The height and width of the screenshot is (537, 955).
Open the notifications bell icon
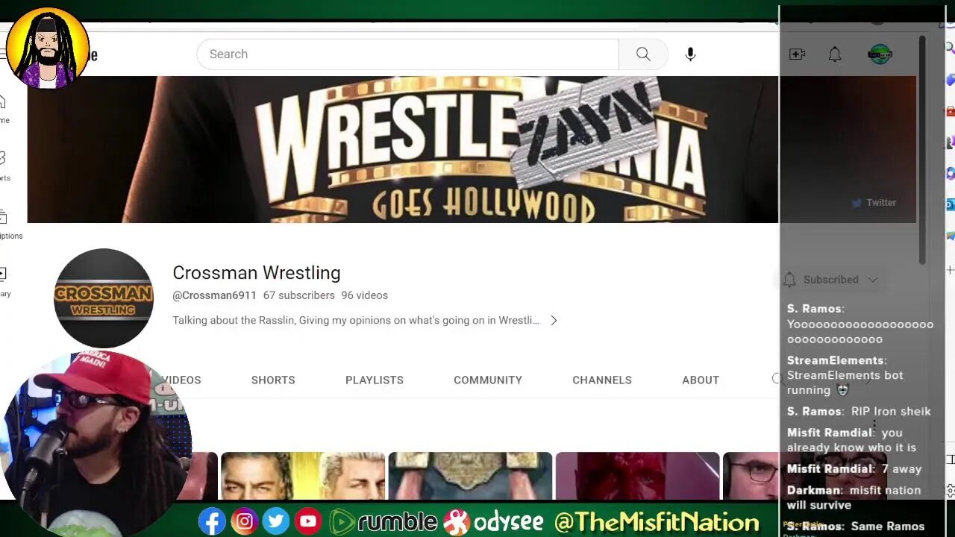[x=835, y=54]
